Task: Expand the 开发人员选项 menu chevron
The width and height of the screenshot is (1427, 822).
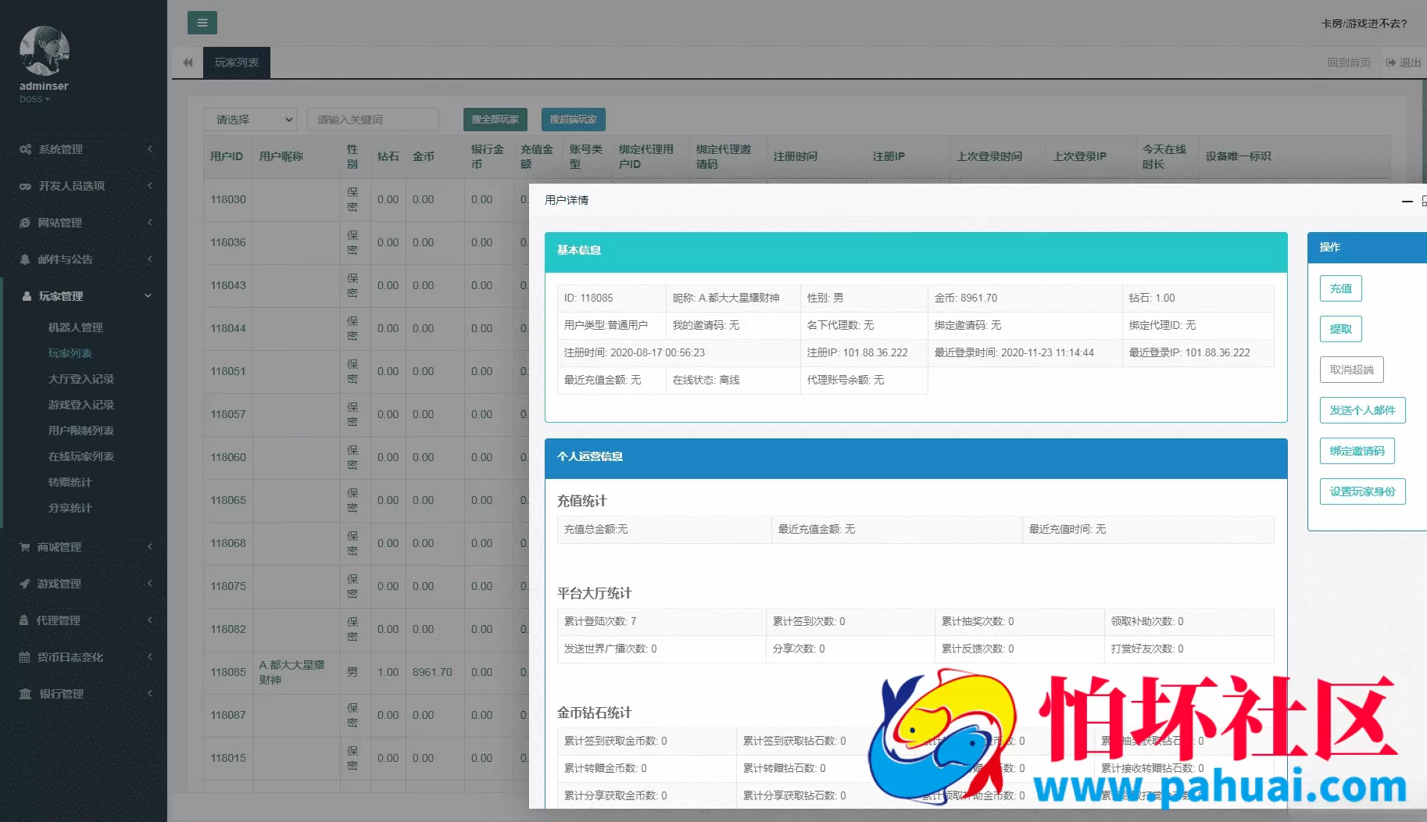Action: pos(149,185)
